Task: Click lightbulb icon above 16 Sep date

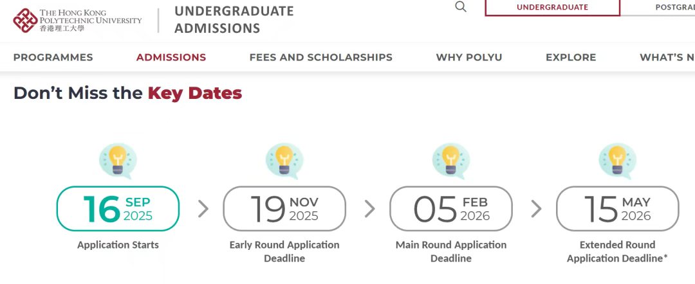Action: pyautogui.click(x=118, y=161)
